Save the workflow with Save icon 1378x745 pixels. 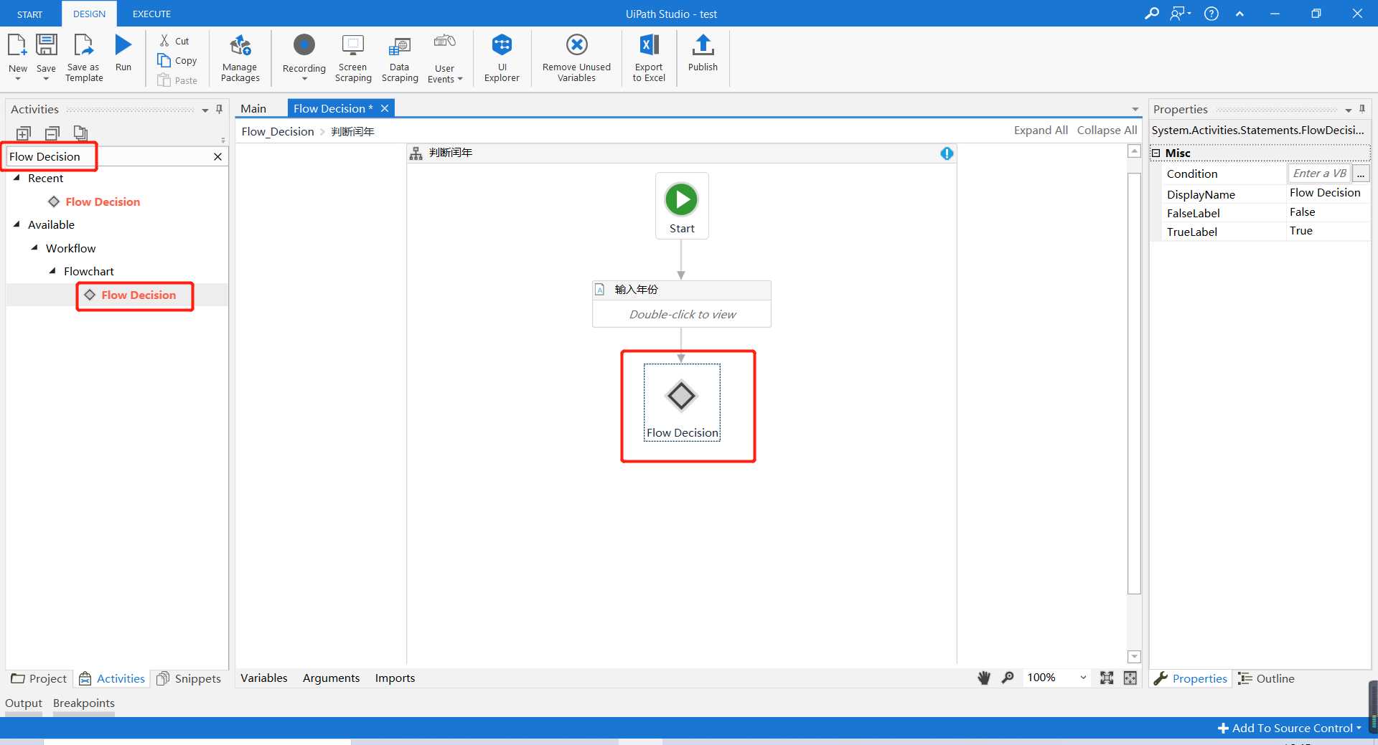click(x=46, y=45)
